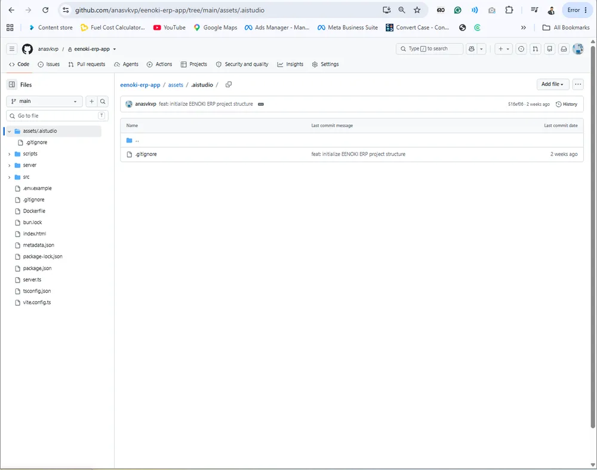This screenshot has width=597, height=470.
Task: Open Issues shortcut icon in top header
Action: tap(521, 49)
